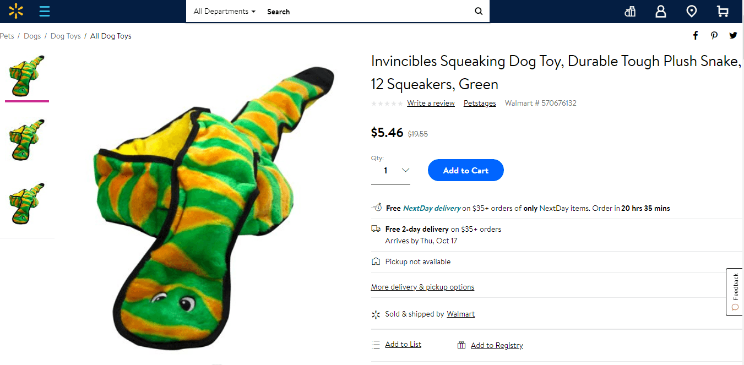Click the store locator pin icon
The width and height of the screenshot is (744, 365).
click(x=691, y=11)
